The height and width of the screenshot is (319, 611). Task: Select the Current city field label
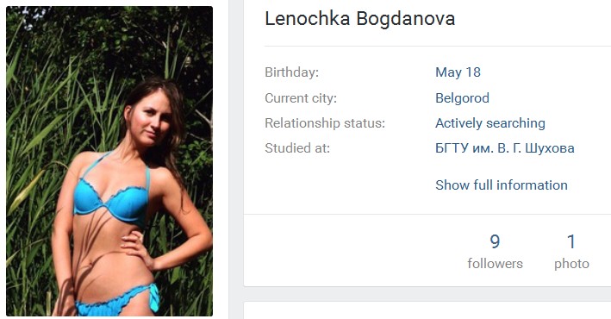click(301, 98)
